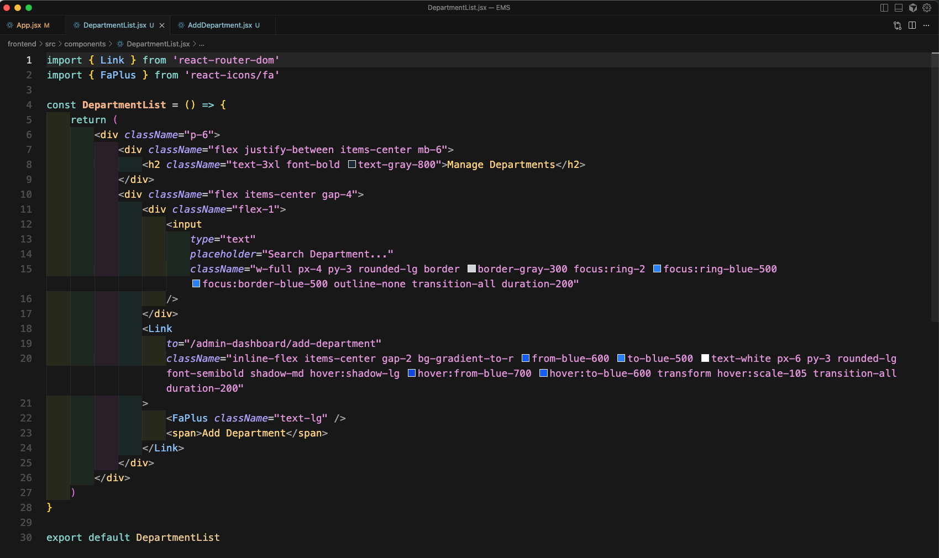
Task: Open the components breadcrumb folder
Action: coord(85,44)
